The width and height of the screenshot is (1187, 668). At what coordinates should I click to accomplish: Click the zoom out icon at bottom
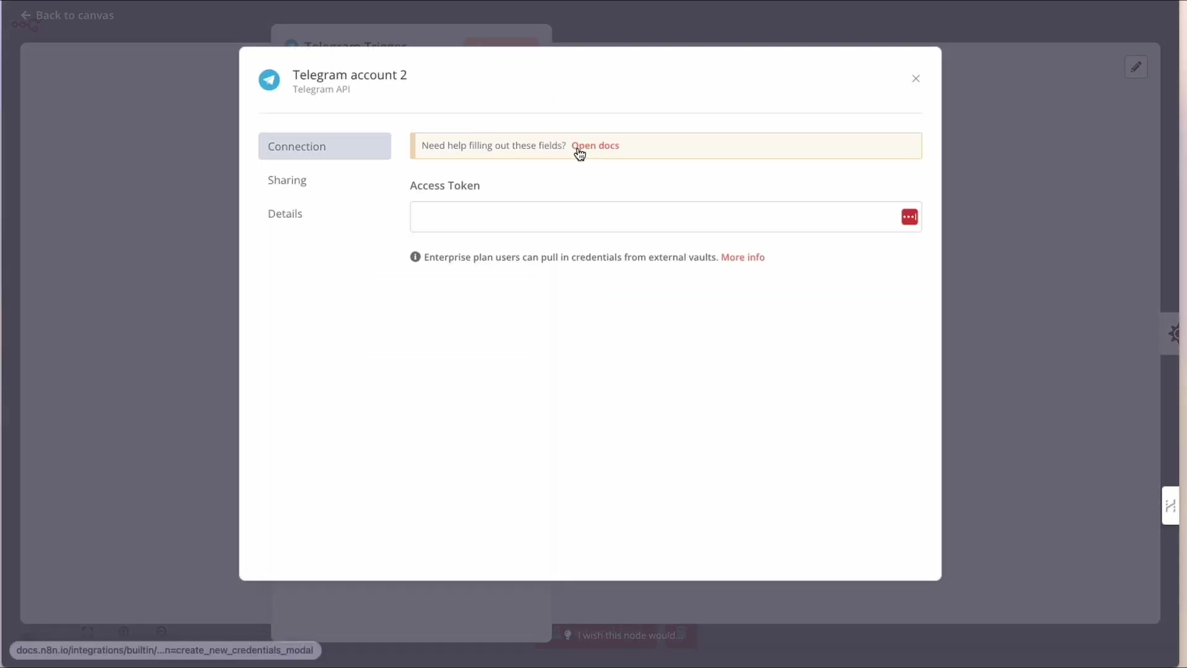161,632
